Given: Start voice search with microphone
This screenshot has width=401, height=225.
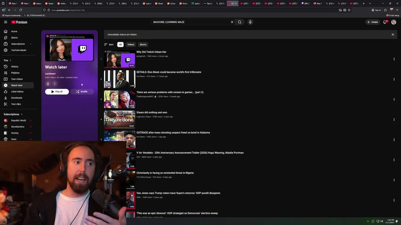Looking at the screenshot, I should click(x=250, y=22).
